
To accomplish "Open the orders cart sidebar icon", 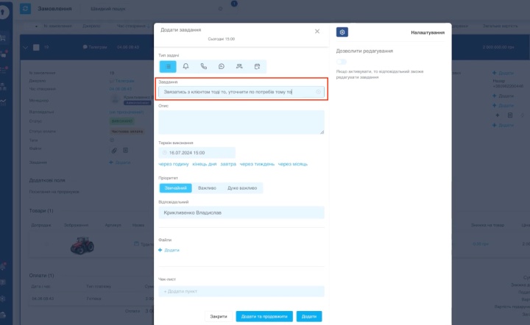I will pyautogui.click(x=3, y=37).
